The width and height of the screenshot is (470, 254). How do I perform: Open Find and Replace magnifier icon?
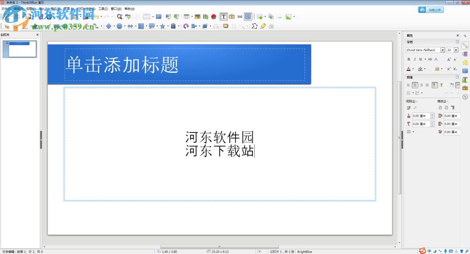[119, 17]
